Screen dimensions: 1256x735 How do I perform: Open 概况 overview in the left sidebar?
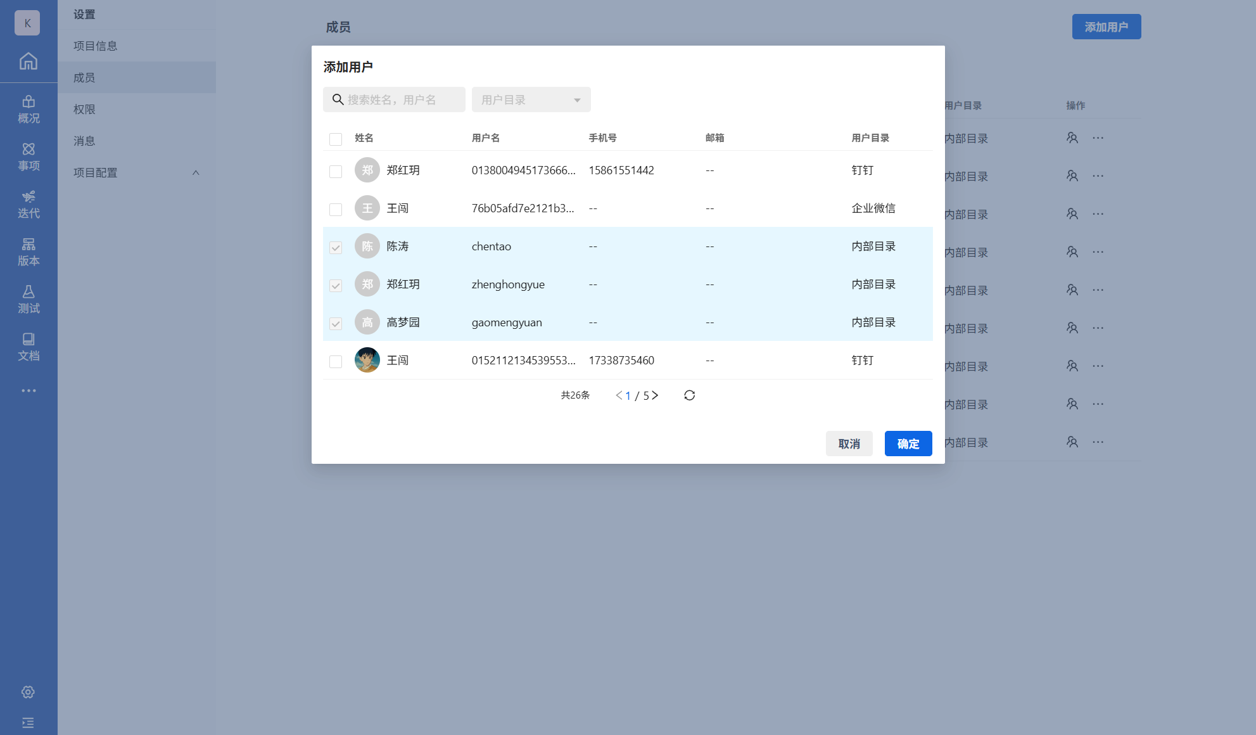coord(29,109)
